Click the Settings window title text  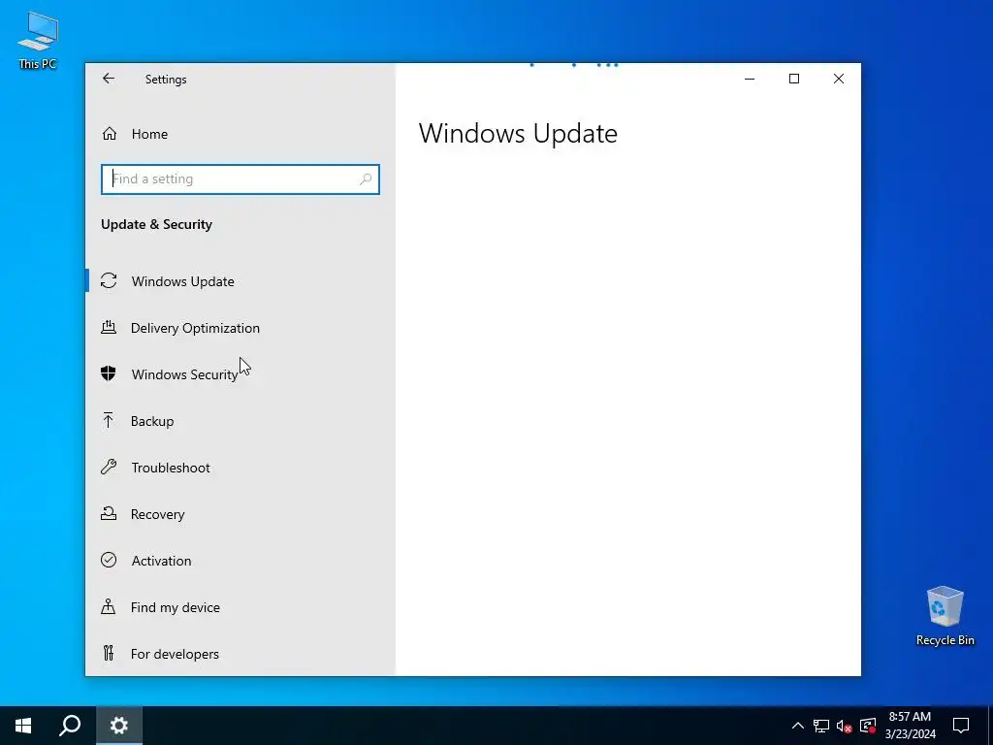[x=166, y=80]
